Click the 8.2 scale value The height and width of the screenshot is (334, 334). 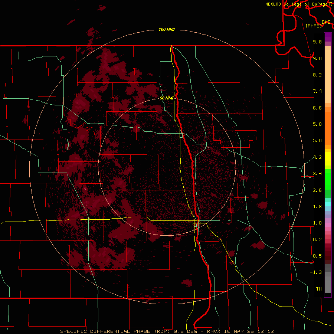pos(317,75)
